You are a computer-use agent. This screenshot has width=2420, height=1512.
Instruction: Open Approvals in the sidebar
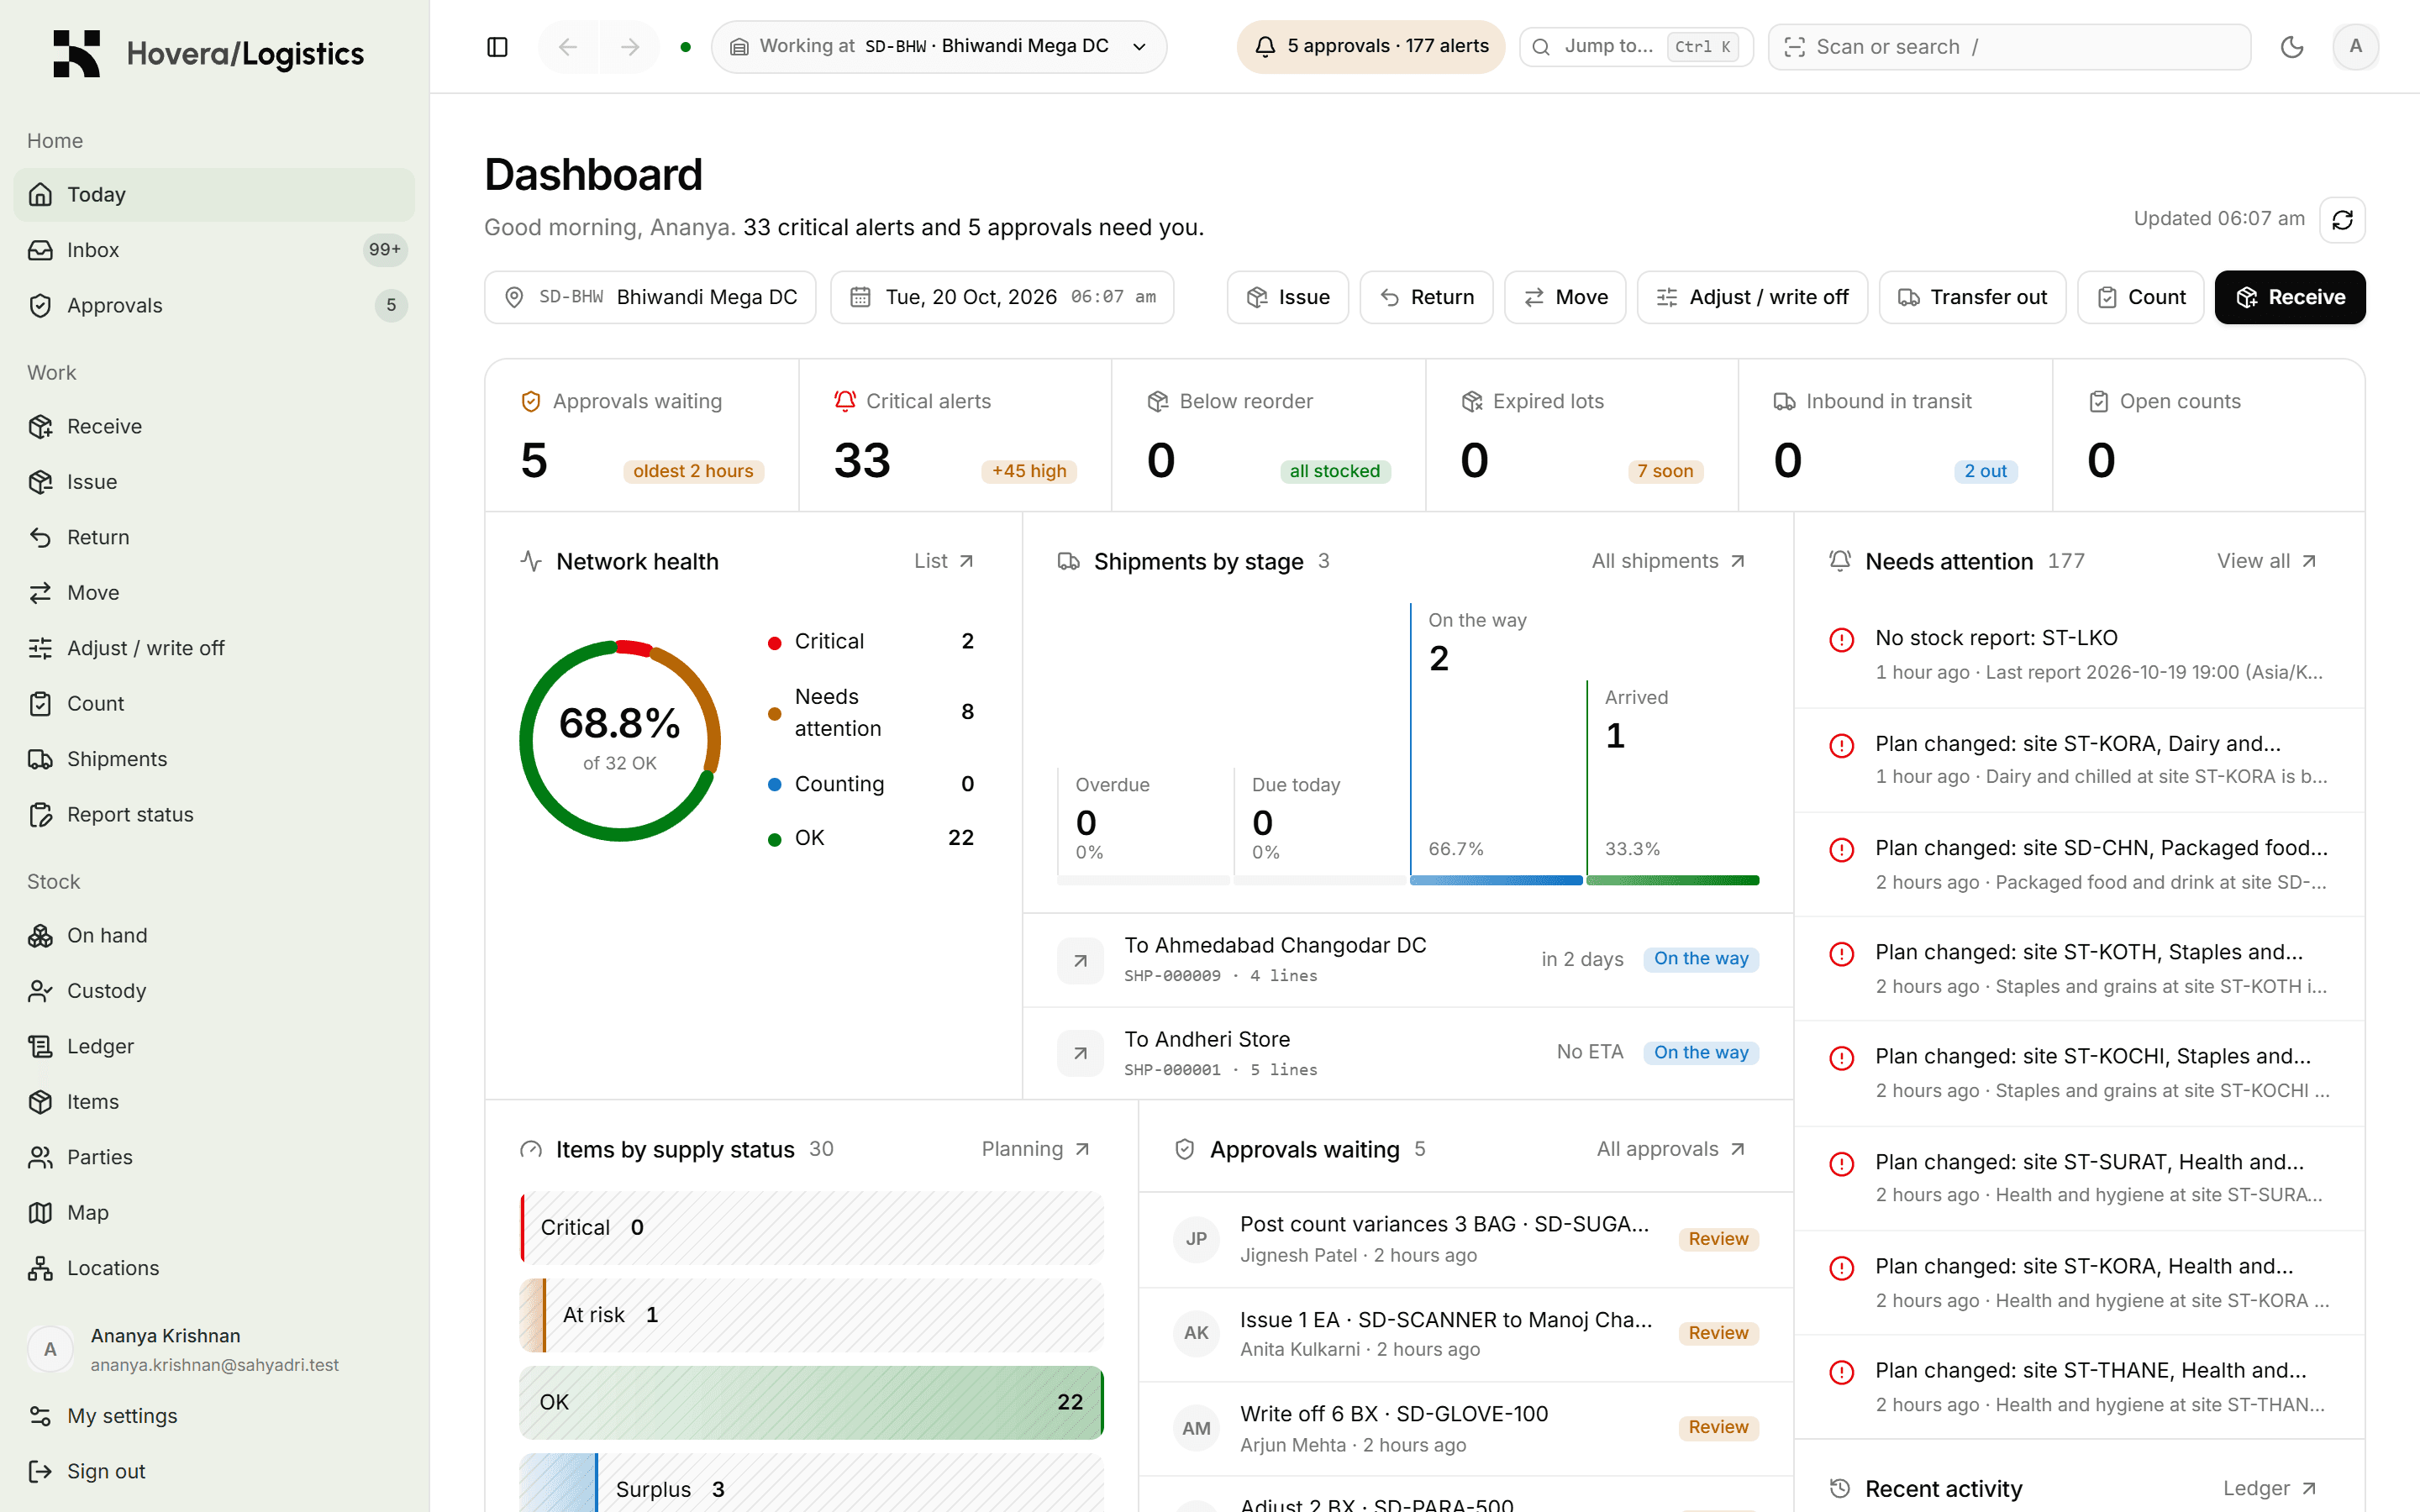pyautogui.click(x=214, y=306)
